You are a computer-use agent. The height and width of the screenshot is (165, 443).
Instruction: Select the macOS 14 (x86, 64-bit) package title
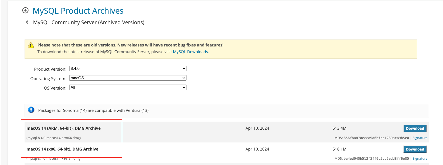pos(63,149)
